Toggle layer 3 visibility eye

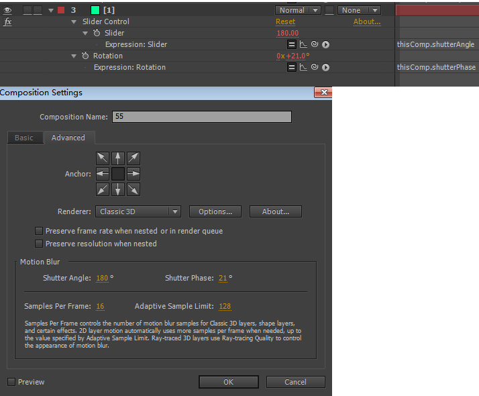coord(8,10)
